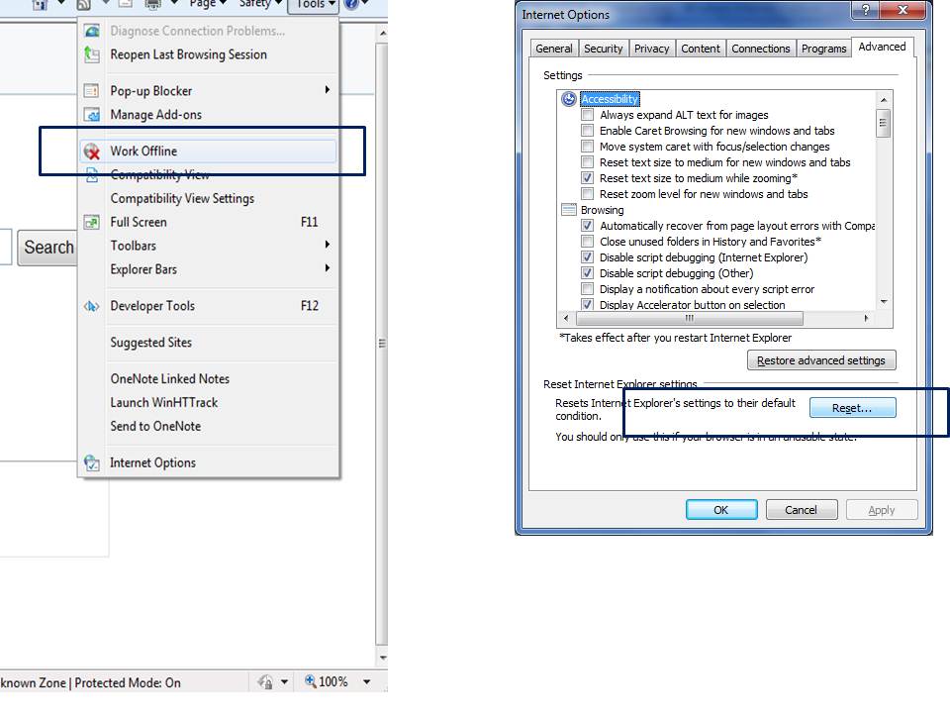The height and width of the screenshot is (713, 950).
Task: Click the Manage Add-ons icon
Action: pyautogui.click(x=91, y=115)
